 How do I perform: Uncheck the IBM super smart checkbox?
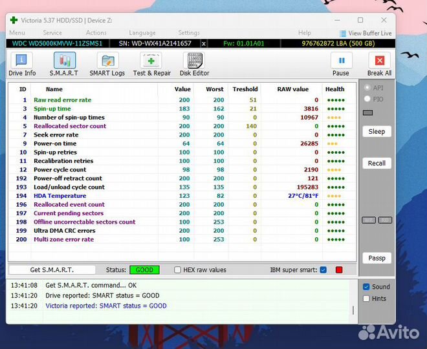pos(323,270)
